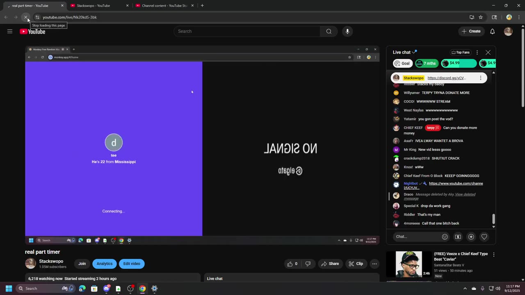Open Chrome three-dot menu
Image resolution: width=525 pixels, height=295 pixels.
519,17
